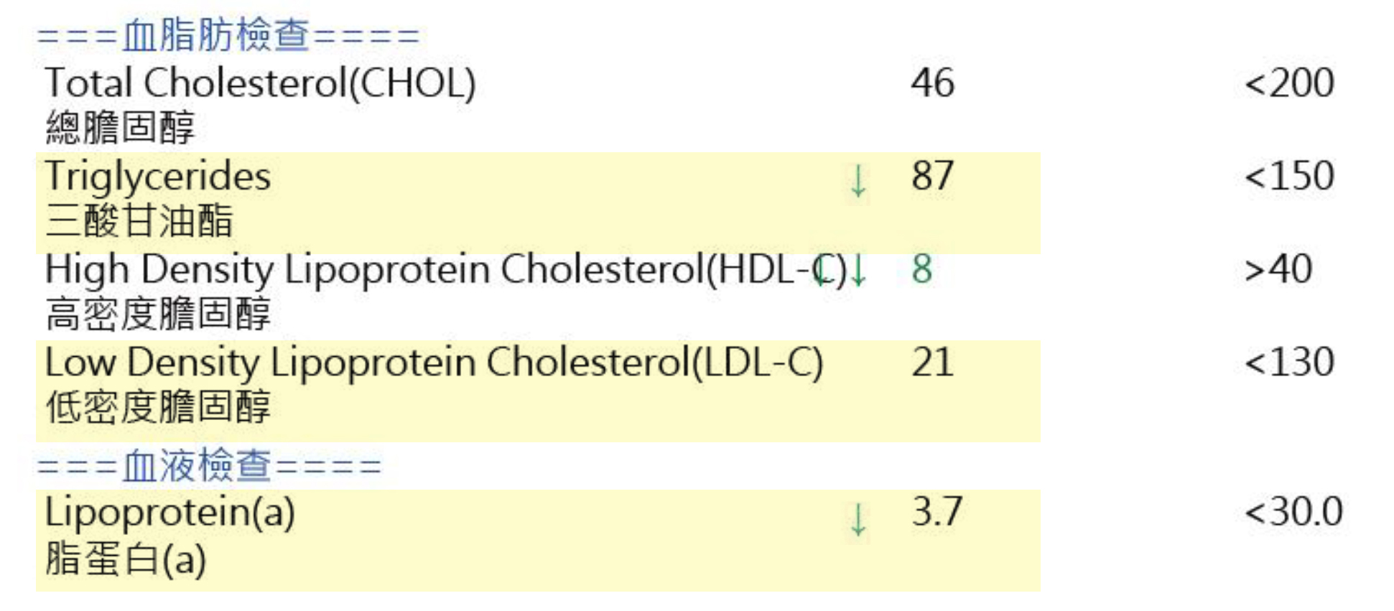The width and height of the screenshot is (1394, 611).
Task: Click the down arrow in the Triglycerides row
Action: click(x=858, y=180)
